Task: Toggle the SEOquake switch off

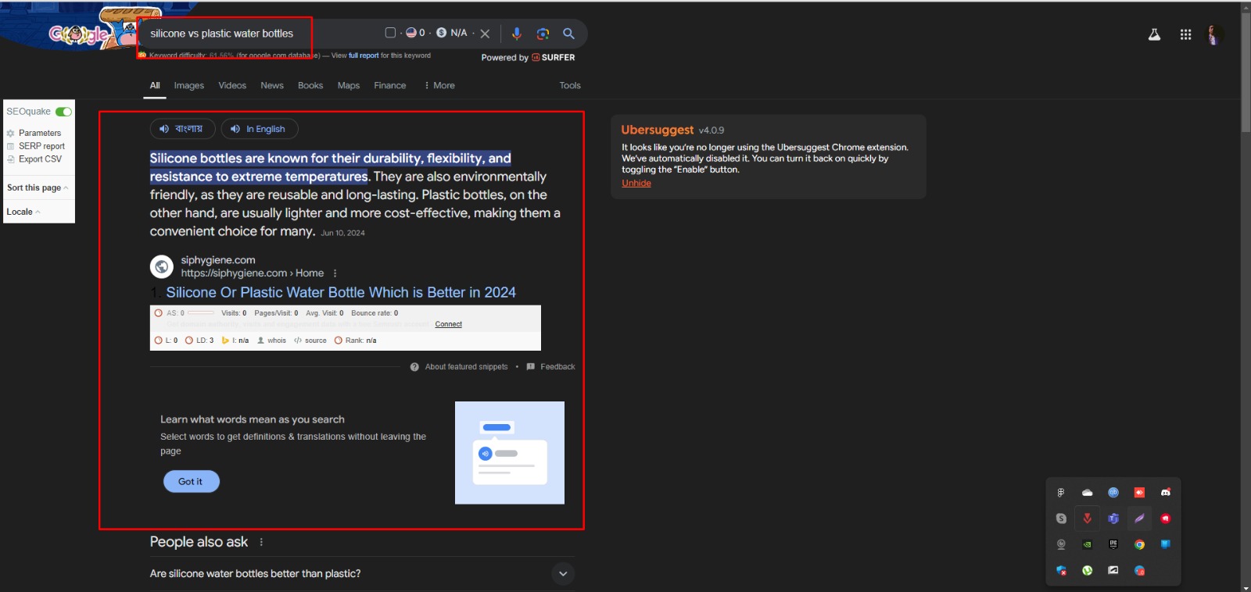Action: (63, 112)
